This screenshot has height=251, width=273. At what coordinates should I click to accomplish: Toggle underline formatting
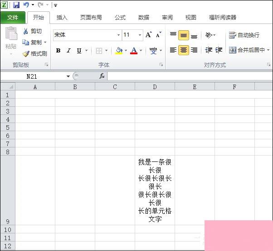[x=79, y=51]
